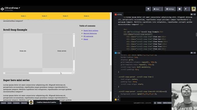Click Item 1 in the yellow navbar
The width and height of the screenshot is (197, 110).
(x=23, y=16)
